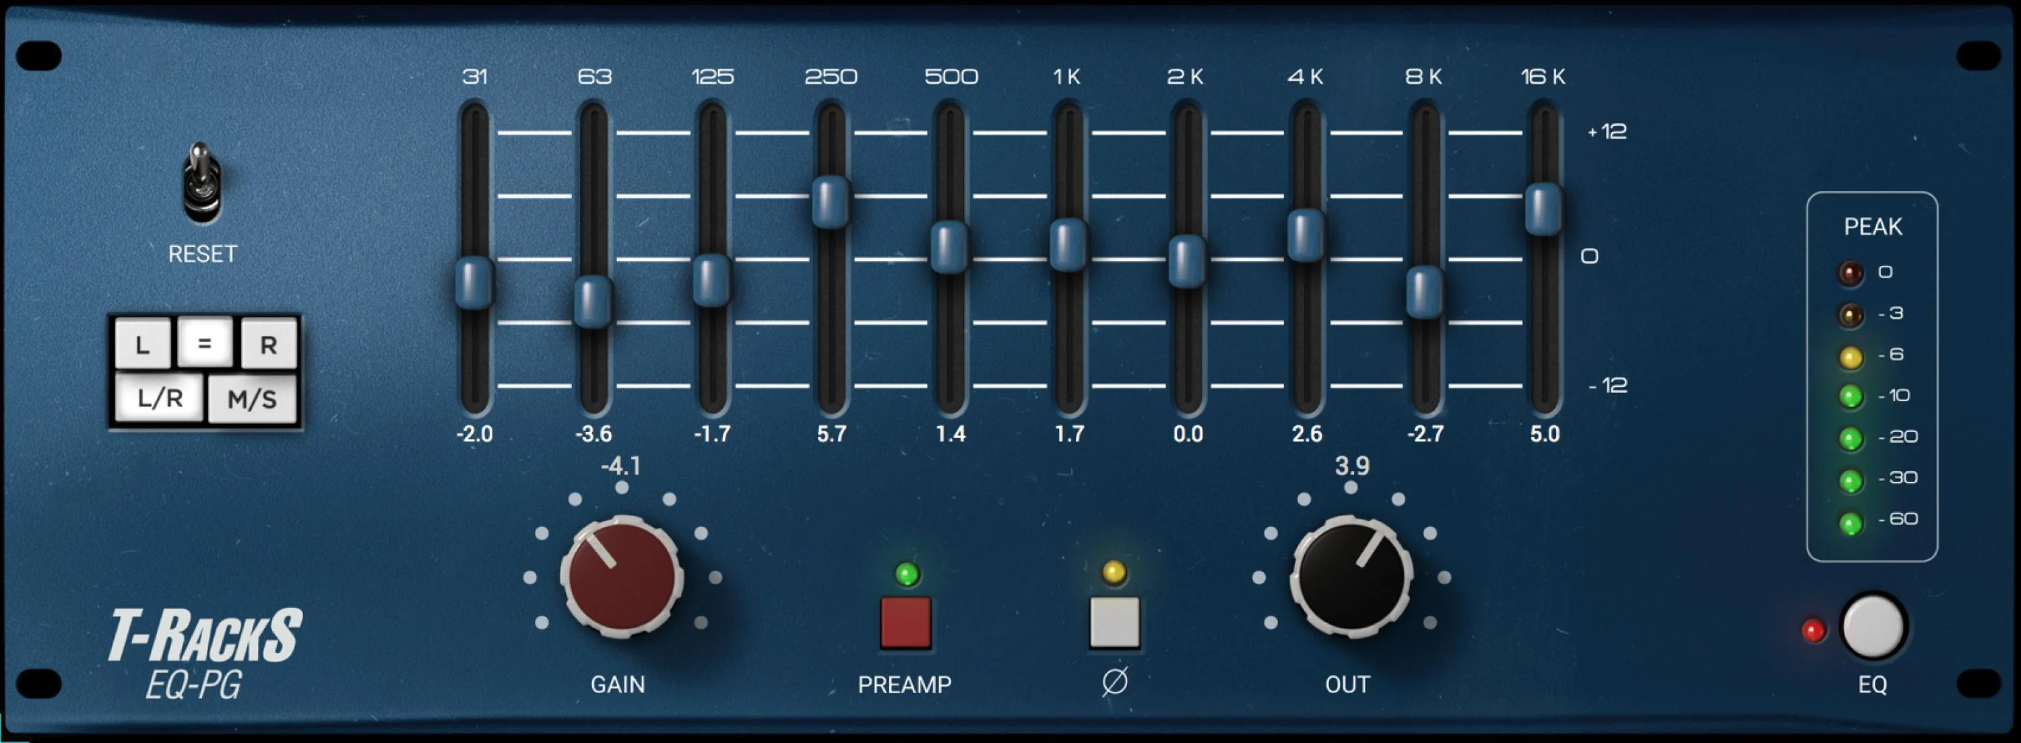Click the peak meter -3 LED
The width and height of the screenshot is (2021, 743).
click(1851, 315)
